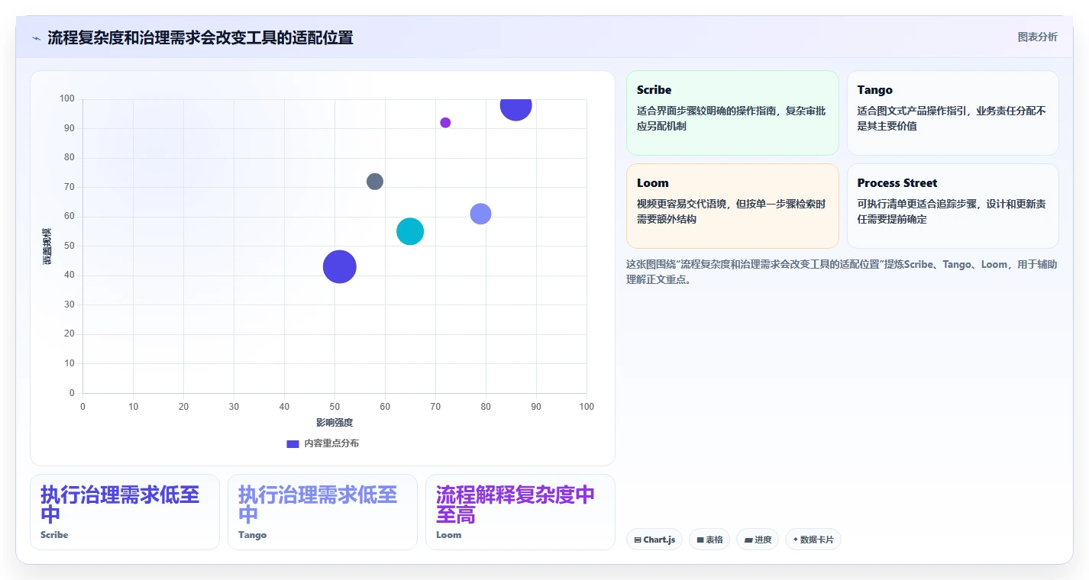Click the lightning icon beside the title
The width and height of the screenshot is (1089, 580).
(36, 38)
